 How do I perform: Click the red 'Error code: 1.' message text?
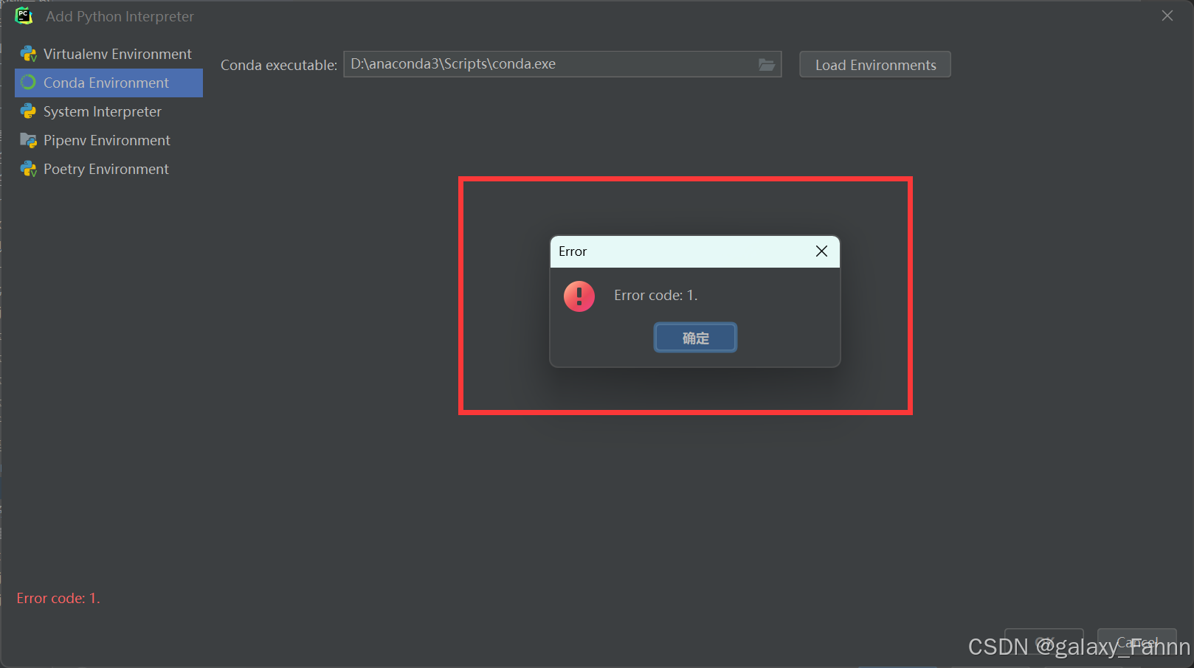coord(58,598)
